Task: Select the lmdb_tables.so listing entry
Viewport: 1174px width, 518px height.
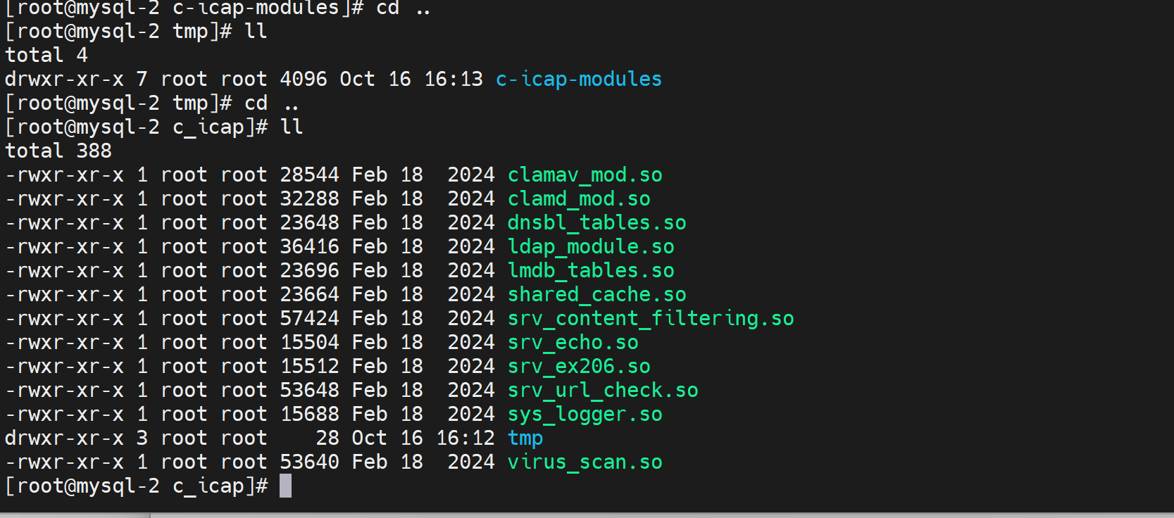Action: click(591, 271)
